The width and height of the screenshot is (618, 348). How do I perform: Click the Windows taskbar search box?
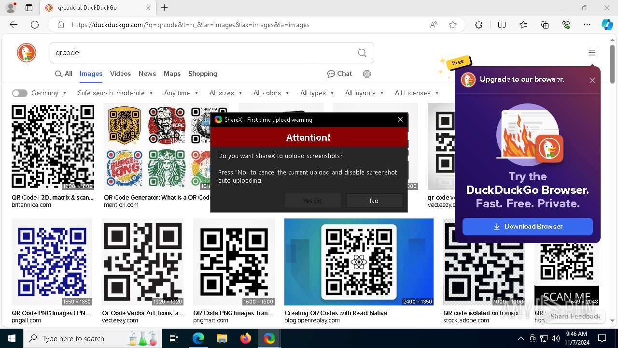[93, 338]
